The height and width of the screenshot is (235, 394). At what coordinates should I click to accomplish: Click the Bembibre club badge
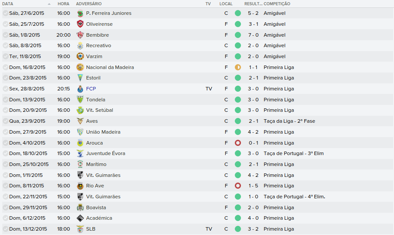point(80,35)
